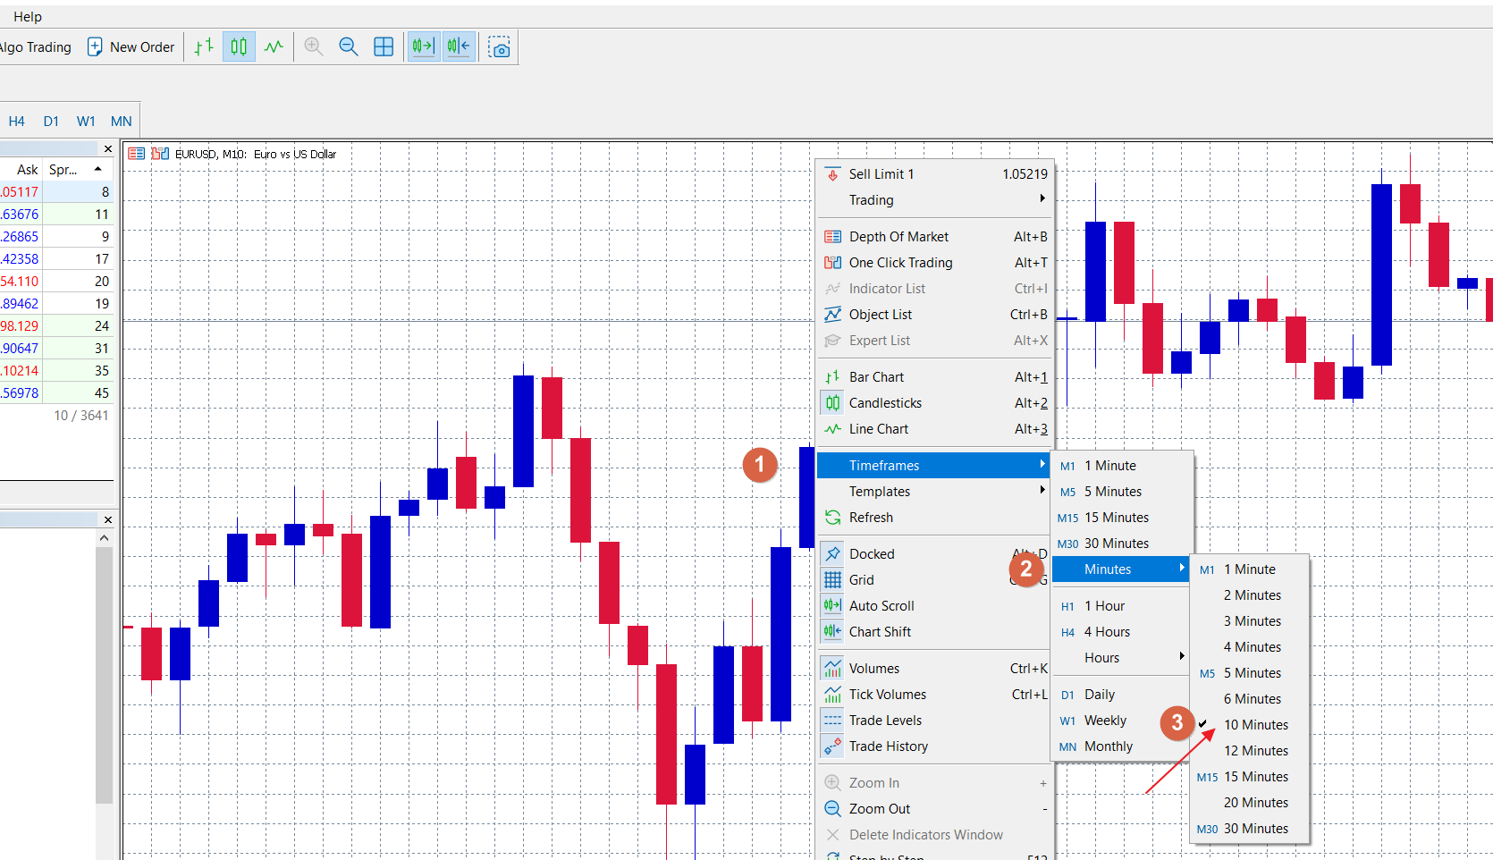
Task: Toggle Docked option in context menu
Action: click(x=935, y=554)
